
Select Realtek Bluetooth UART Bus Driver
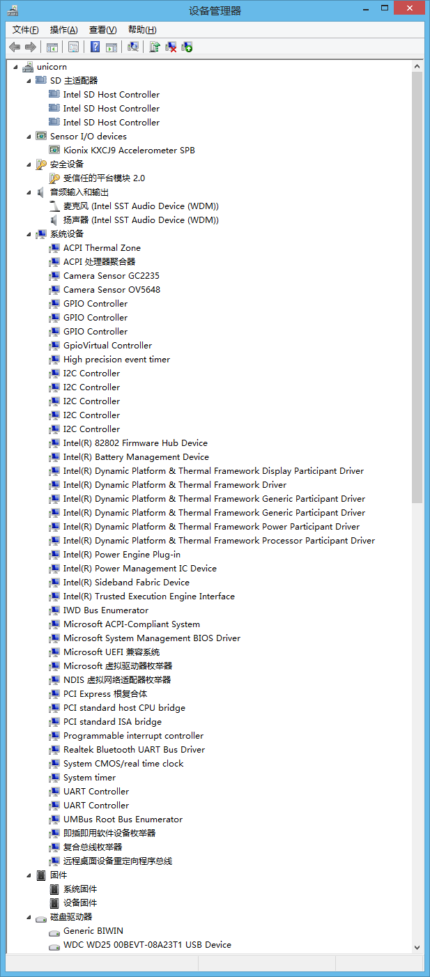click(134, 750)
